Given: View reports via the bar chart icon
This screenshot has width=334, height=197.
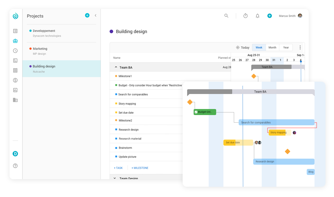Looking at the screenshot, I should (15, 90).
